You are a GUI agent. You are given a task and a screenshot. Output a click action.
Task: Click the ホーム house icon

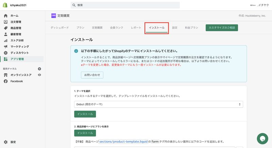click(6, 16)
